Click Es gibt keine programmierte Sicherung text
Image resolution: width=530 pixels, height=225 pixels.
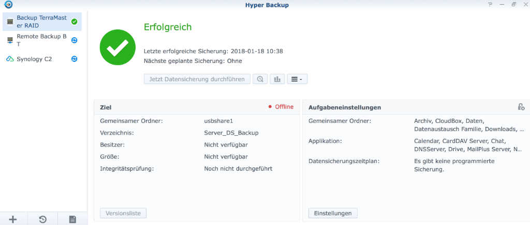click(x=454, y=165)
